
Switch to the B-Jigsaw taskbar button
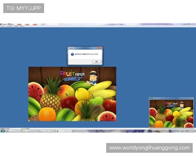(x=64, y=131)
